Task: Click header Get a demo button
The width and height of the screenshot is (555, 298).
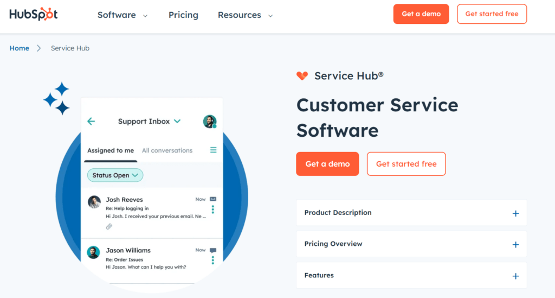Action: [x=421, y=14]
